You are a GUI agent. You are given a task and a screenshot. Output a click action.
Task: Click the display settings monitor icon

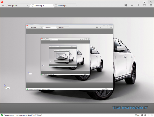(145, 5)
